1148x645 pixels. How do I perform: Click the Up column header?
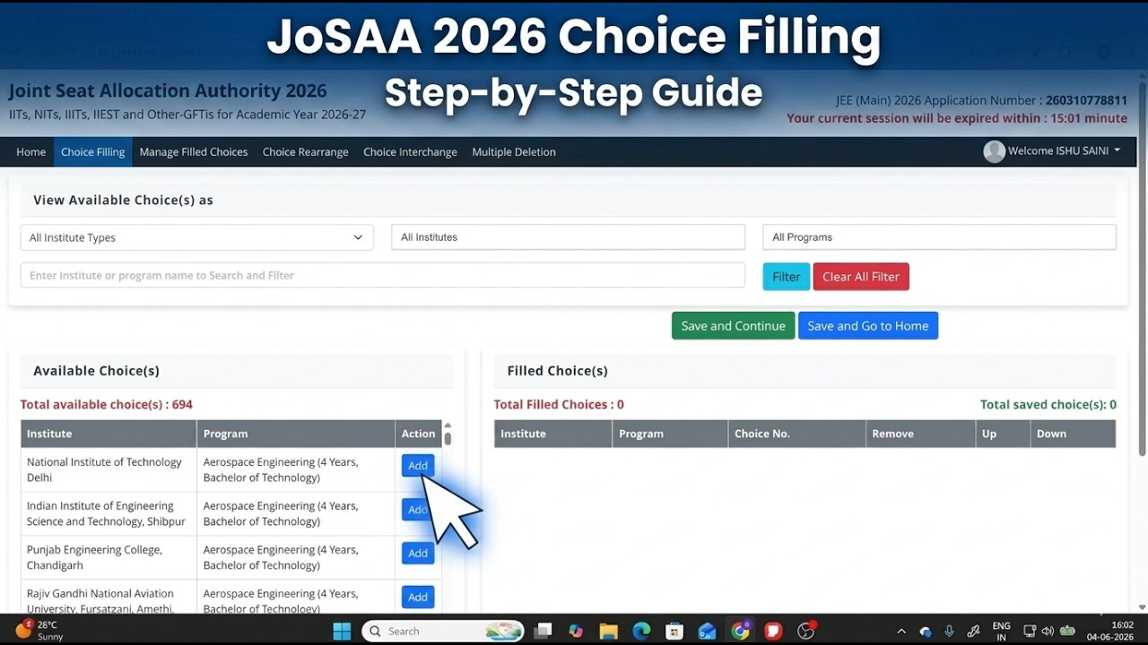pos(1002,434)
